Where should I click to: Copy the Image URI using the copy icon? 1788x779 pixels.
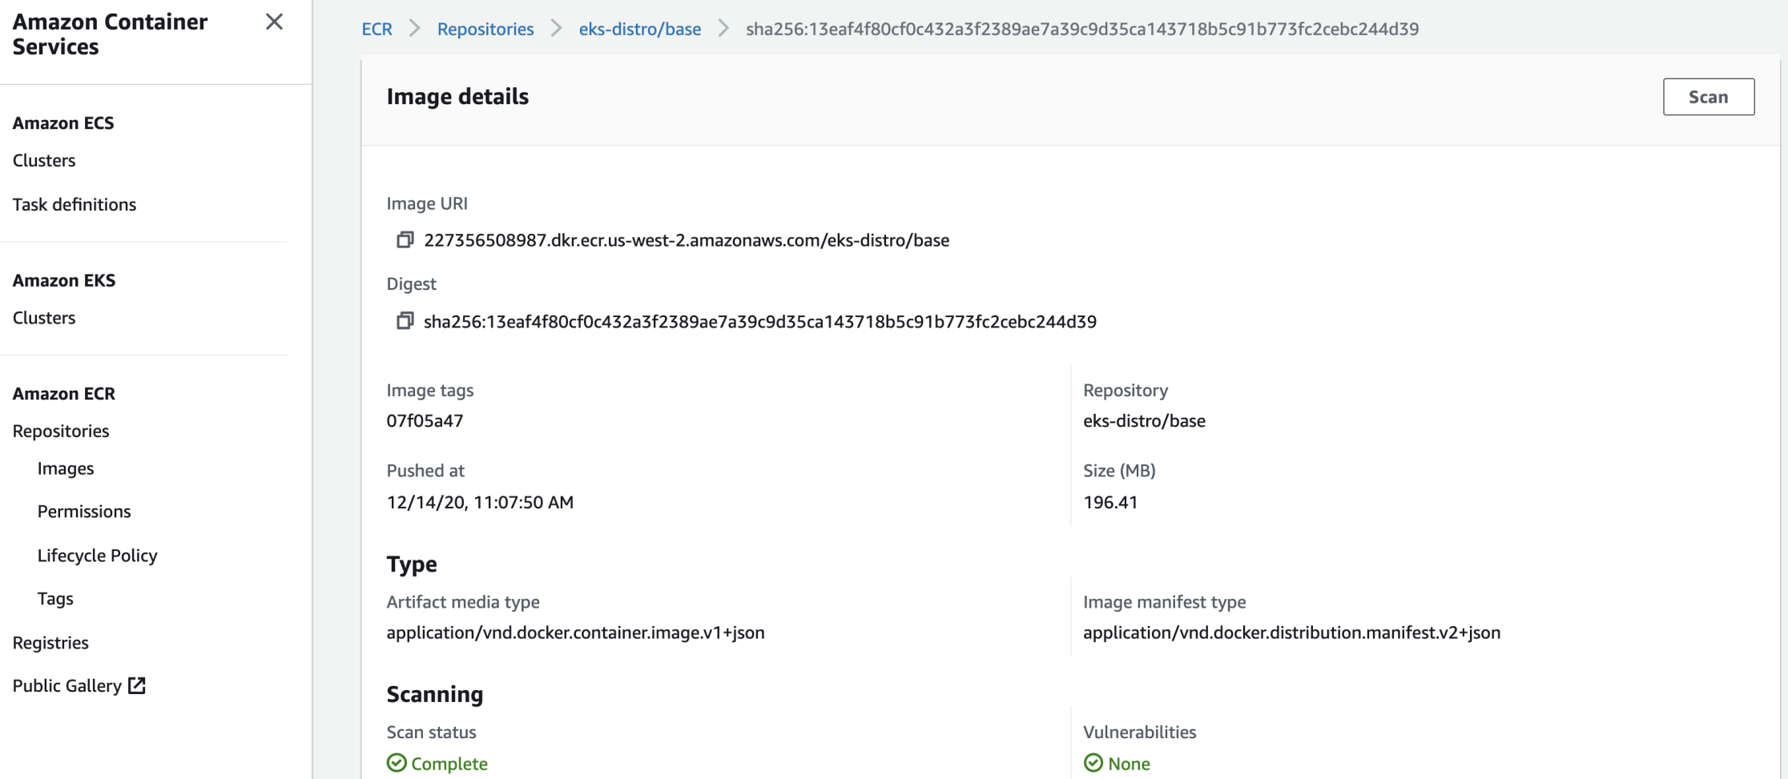tap(405, 239)
